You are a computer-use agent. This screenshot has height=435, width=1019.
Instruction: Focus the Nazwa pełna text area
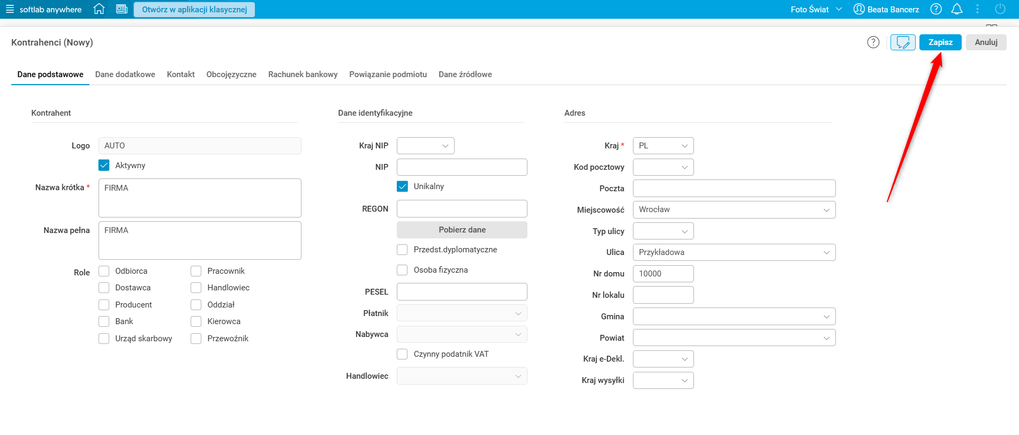tap(200, 241)
